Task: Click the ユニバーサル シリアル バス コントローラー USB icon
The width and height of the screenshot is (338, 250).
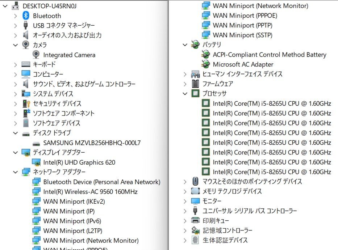Action: pos(195,211)
